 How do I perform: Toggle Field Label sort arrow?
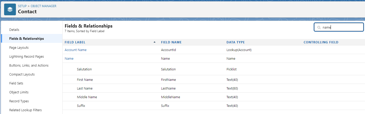[154, 42]
